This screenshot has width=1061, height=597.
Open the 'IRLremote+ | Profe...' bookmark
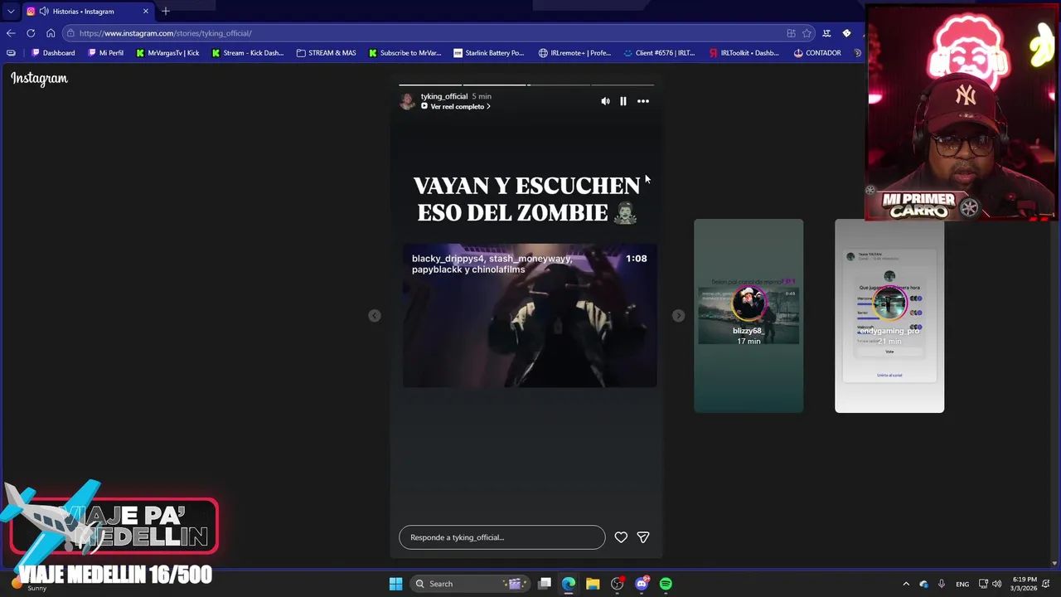574,53
